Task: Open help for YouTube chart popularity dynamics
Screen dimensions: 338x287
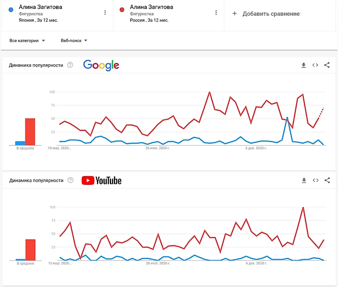Action: click(70, 180)
